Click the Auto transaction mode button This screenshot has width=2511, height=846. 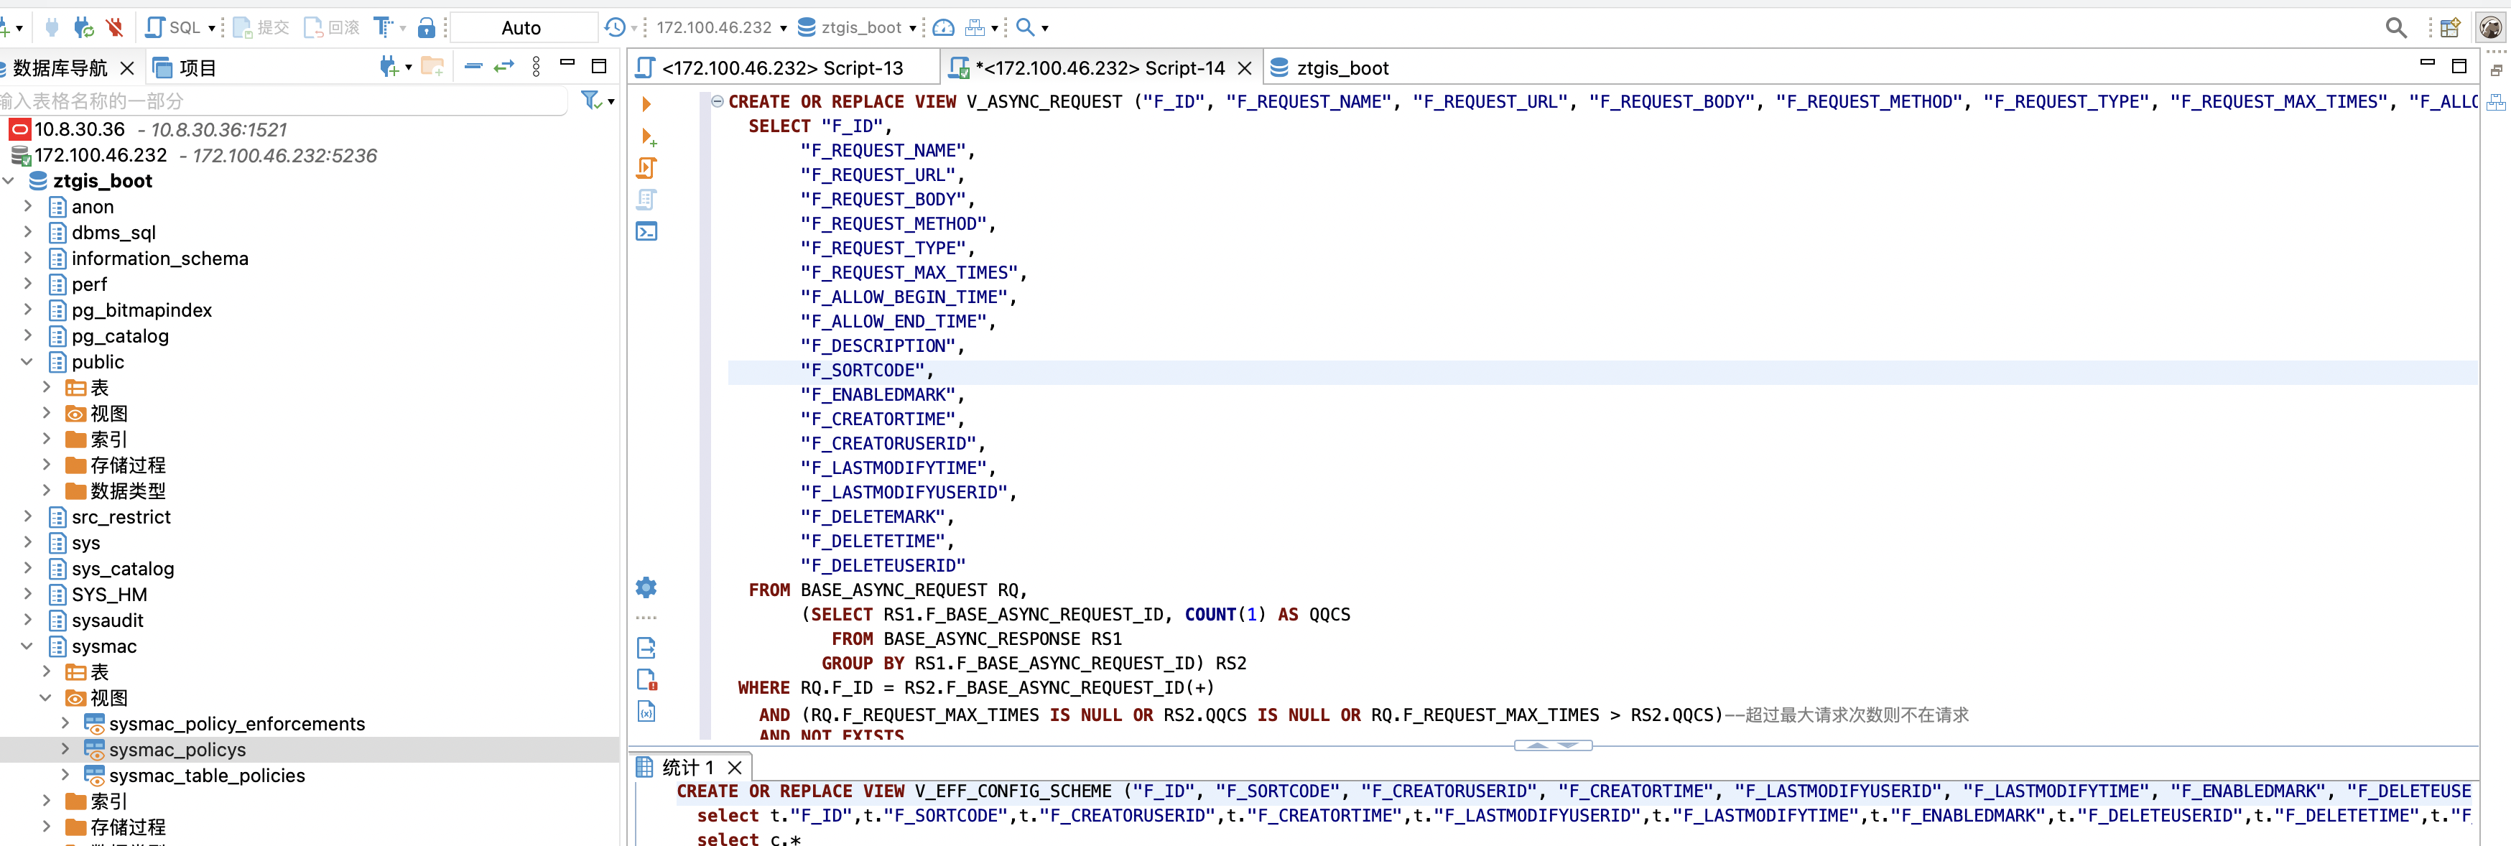click(521, 27)
